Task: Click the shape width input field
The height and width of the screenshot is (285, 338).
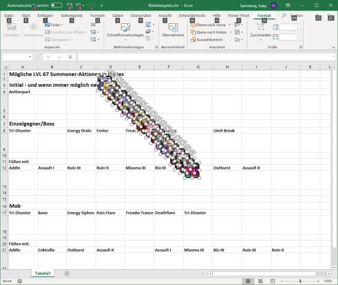Action: click(x=287, y=37)
